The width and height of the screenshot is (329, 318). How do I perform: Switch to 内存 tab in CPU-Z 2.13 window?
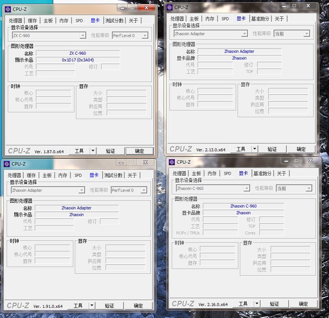point(210,19)
